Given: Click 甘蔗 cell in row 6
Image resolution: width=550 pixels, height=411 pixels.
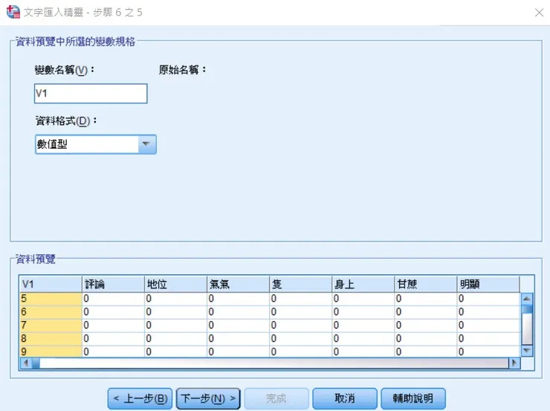Looking at the screenshot, I should coord(425,312).
